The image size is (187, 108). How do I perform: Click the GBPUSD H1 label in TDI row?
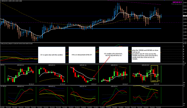pyautogui.click(x=114, y=86)
